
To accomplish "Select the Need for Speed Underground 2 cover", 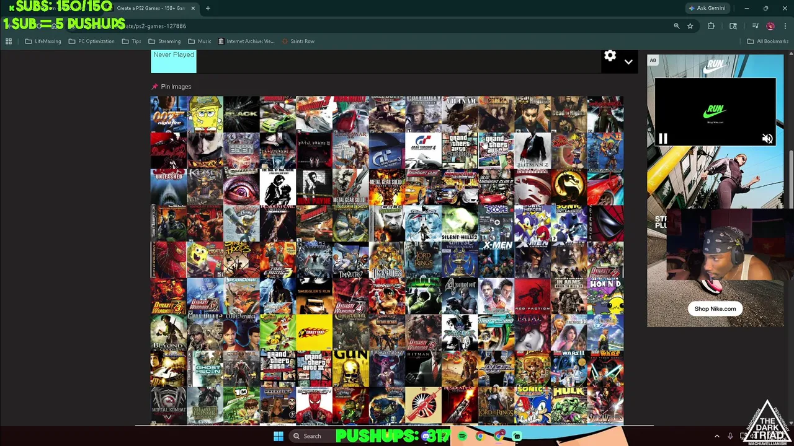I will [496, 333].
